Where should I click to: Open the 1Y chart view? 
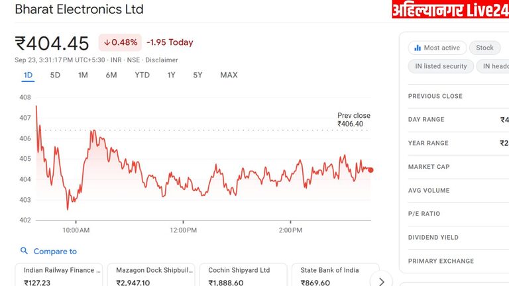pyautogui.click(x=172, y=75)
